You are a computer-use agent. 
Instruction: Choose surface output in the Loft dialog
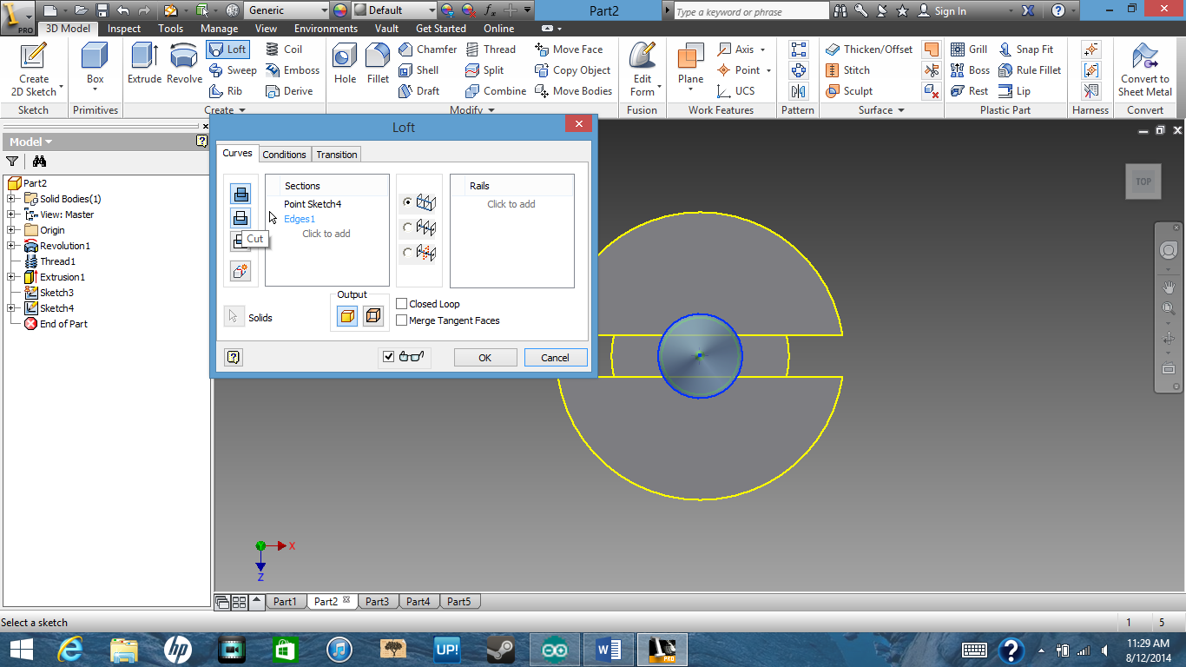coord(374,314)
